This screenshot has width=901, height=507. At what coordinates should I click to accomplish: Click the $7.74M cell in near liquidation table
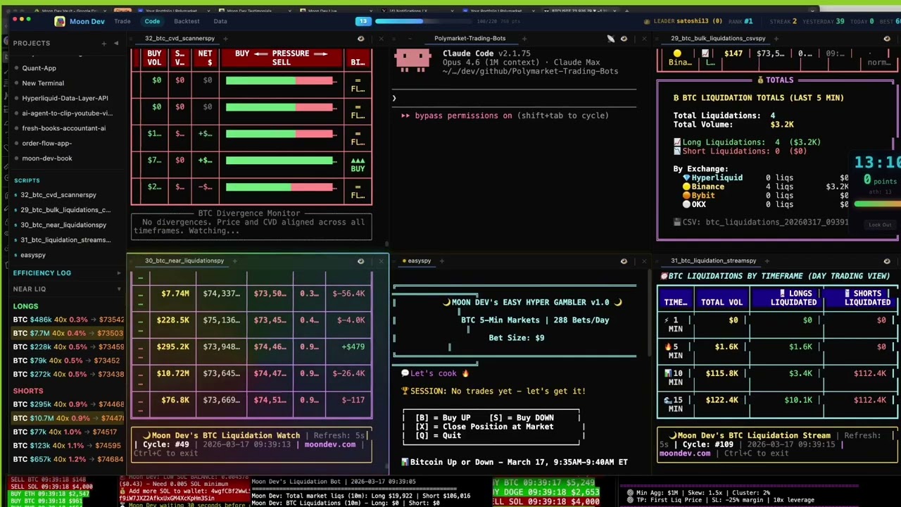[x=175, y=293]
